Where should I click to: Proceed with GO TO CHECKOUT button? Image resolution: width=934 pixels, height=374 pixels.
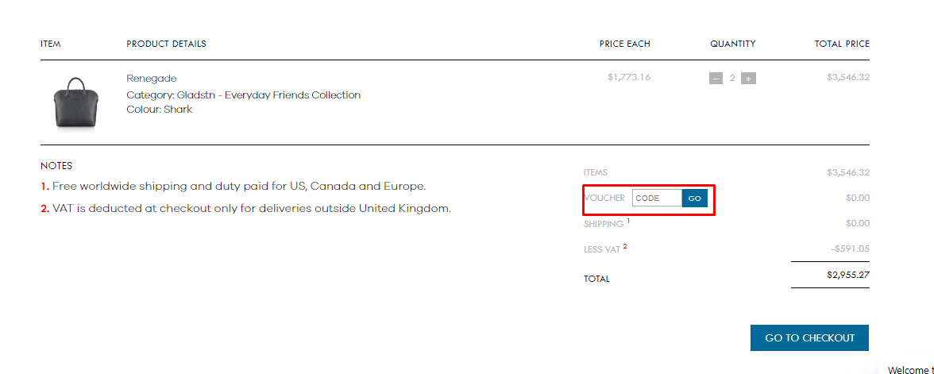(809, 337)
